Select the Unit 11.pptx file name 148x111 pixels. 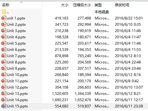point(17,81)
